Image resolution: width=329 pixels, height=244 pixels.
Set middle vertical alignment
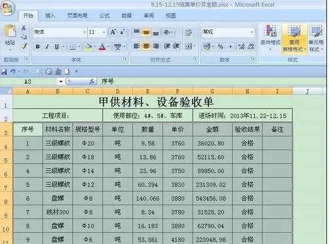[146, 32]
